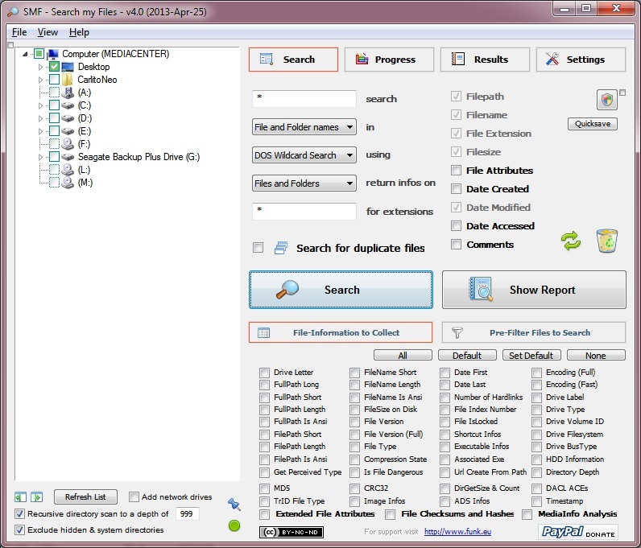The width and height of the screenshot is (641, 548).
Task: Click the Set Default button
Action: pyautogui.click(x=531, y=355)
